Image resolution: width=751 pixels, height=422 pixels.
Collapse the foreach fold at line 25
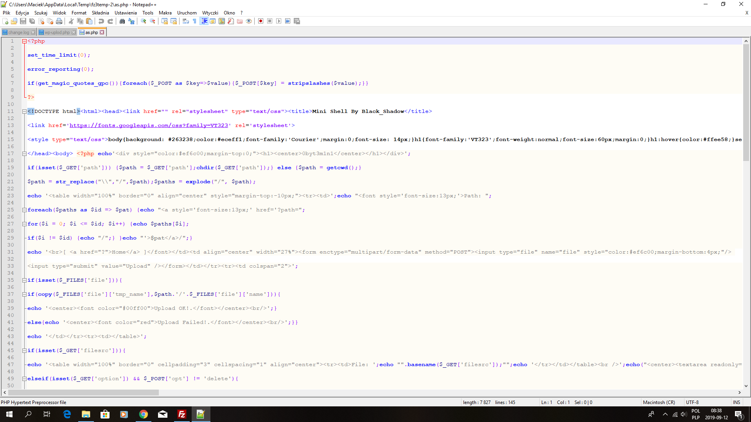pos(24,210)
